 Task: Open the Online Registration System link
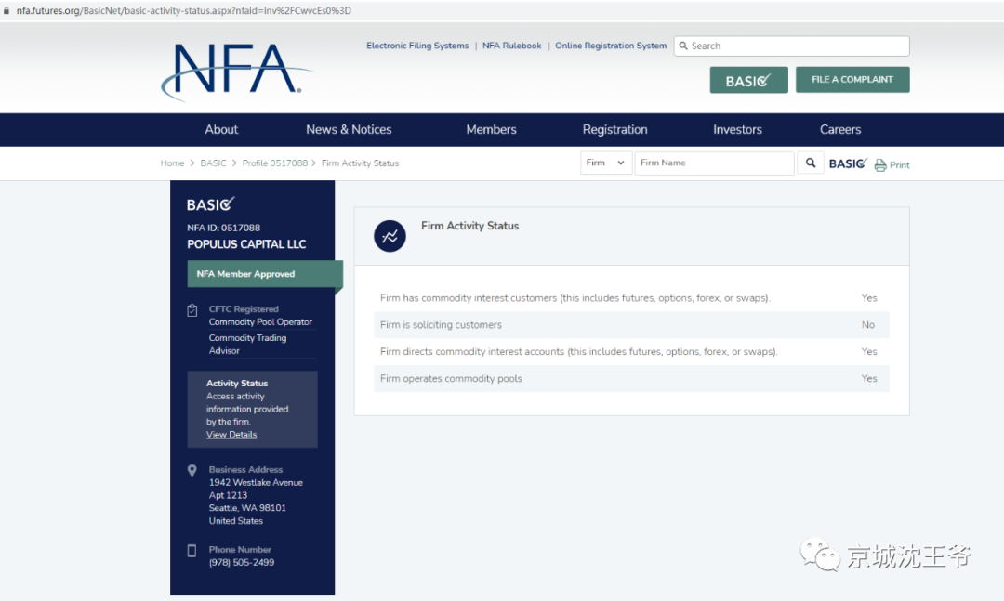click(611, 46)
